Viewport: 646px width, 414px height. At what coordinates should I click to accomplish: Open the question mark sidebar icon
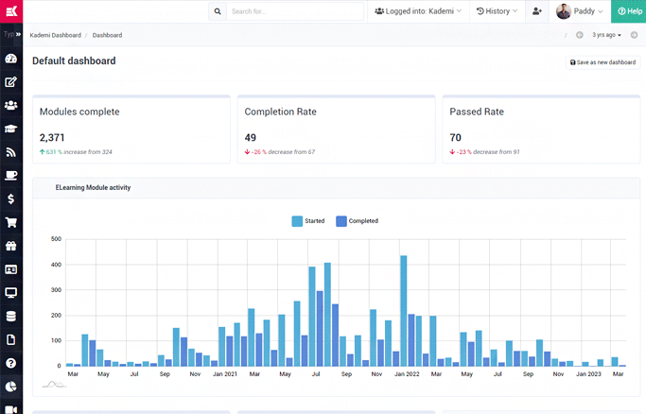pos(11,363)
